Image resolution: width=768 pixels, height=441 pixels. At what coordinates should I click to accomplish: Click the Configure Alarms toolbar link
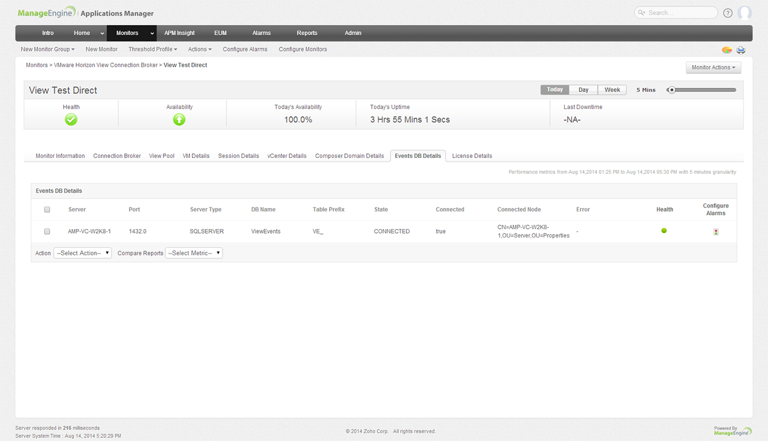click(245, 49)
